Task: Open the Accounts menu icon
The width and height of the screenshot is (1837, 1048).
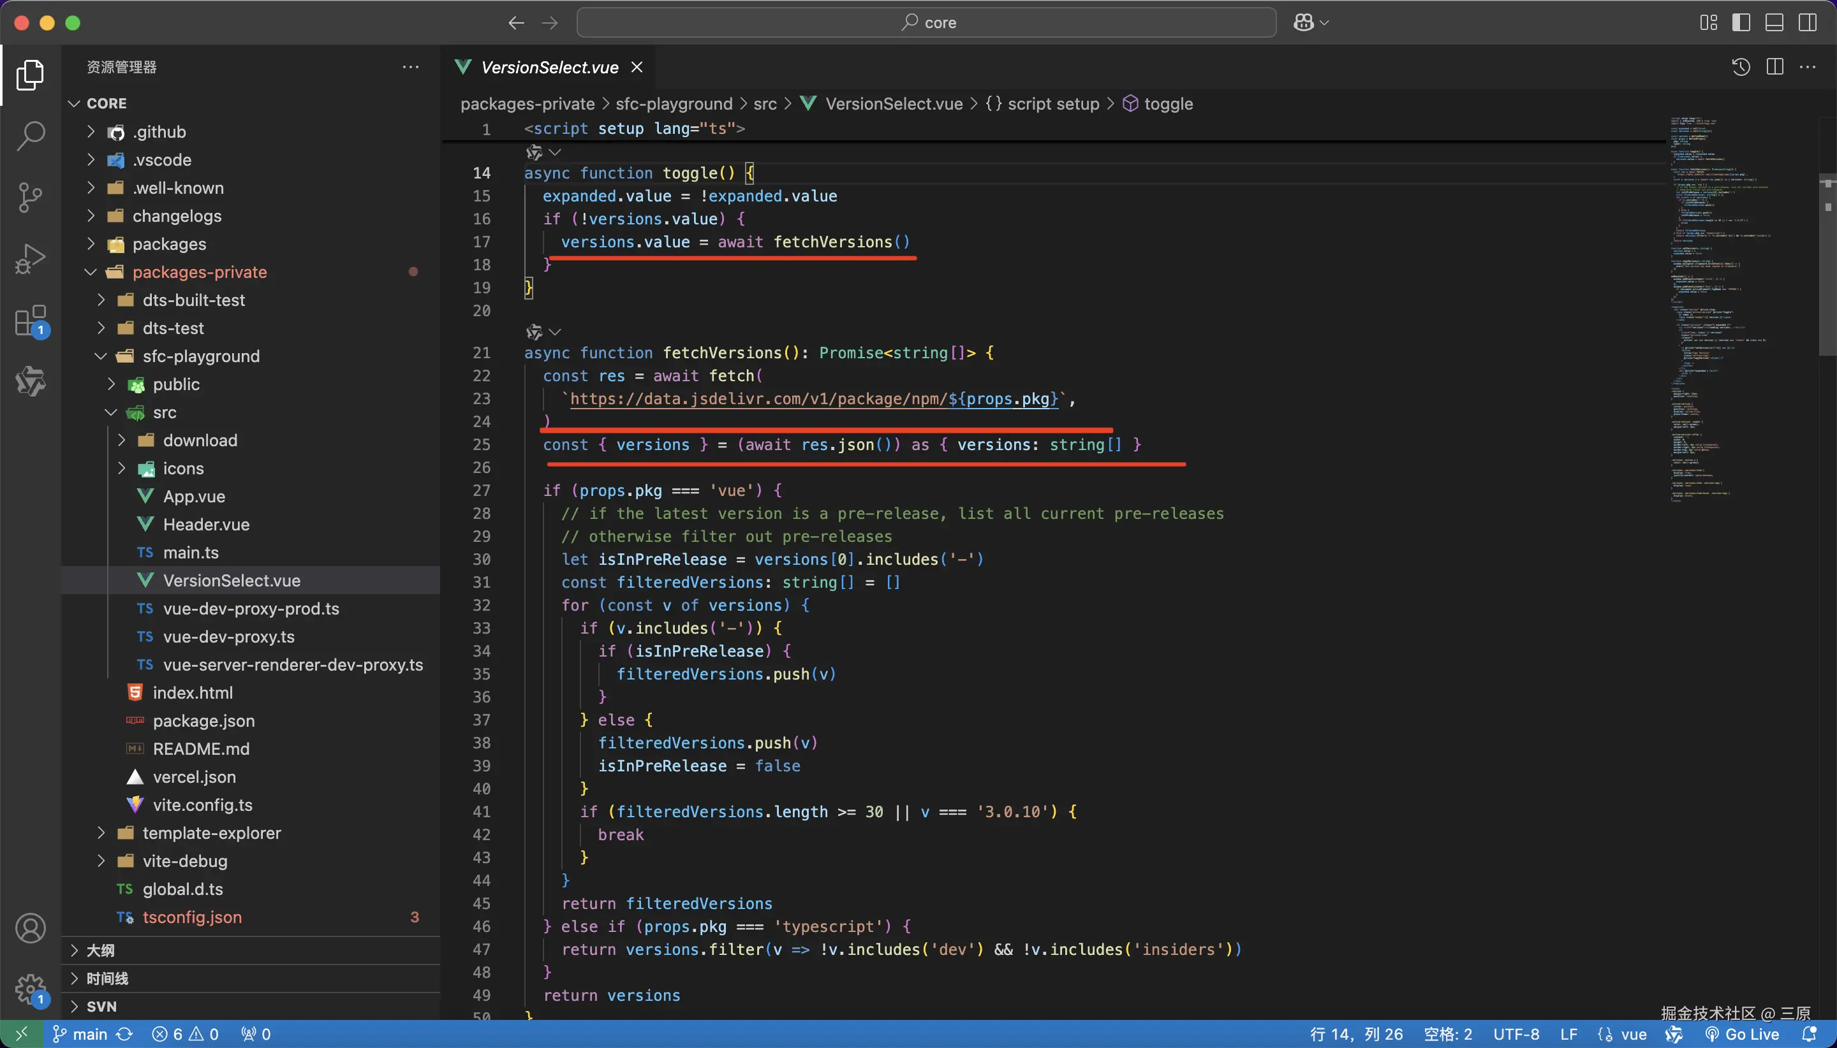Action: (x=30, y=928)
